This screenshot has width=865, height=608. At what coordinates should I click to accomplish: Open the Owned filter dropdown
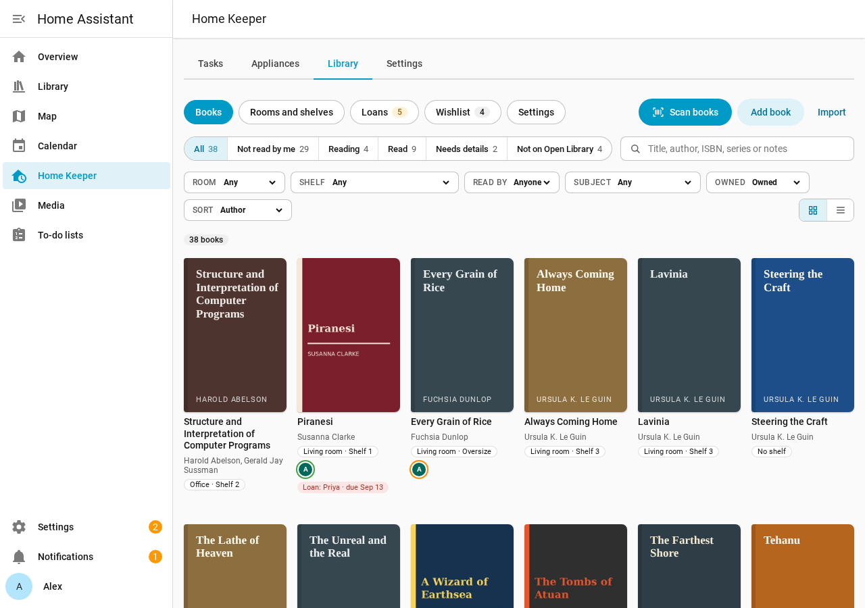coord(758,182)
